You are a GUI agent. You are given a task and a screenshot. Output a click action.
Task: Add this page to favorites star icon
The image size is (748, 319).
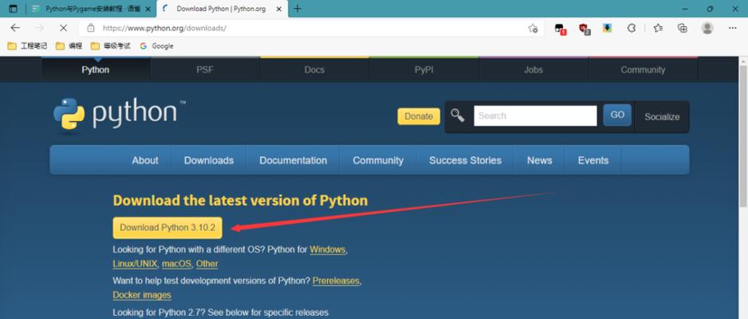(x=533, y=28)
